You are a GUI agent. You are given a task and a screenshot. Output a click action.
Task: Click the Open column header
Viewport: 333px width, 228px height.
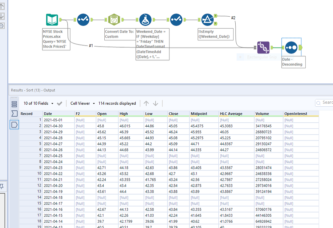[107, 114]
